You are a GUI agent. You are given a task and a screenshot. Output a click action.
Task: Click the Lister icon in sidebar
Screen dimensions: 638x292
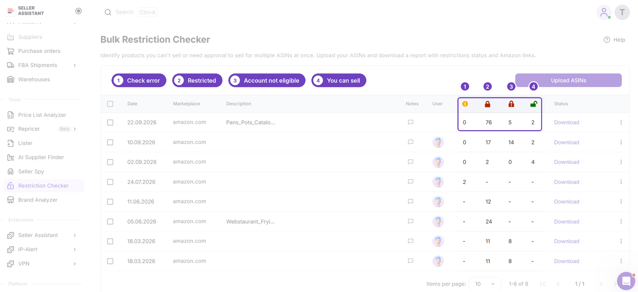click(x=11, y=143)
